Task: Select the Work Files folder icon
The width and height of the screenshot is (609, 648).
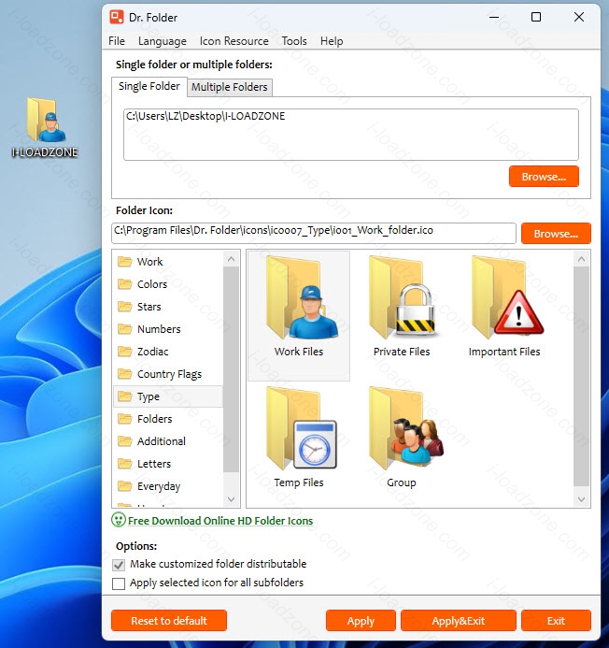Action: (299, 315)
